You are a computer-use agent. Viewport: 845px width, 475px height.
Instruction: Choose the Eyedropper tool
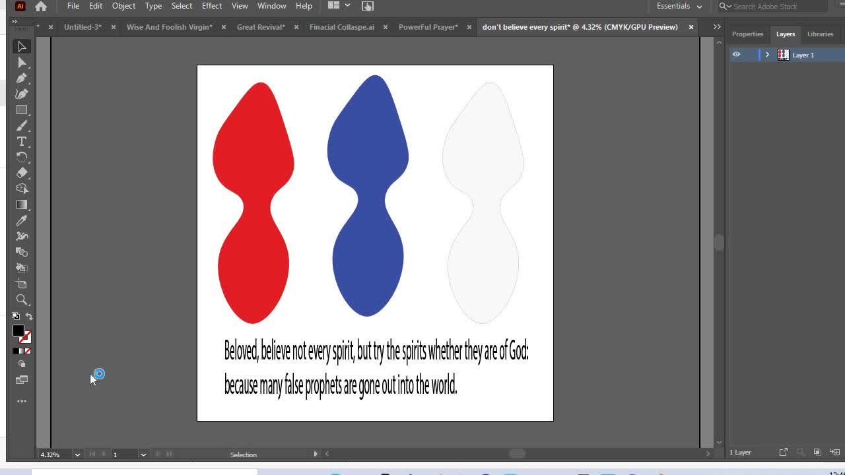[x=22, y=220]
